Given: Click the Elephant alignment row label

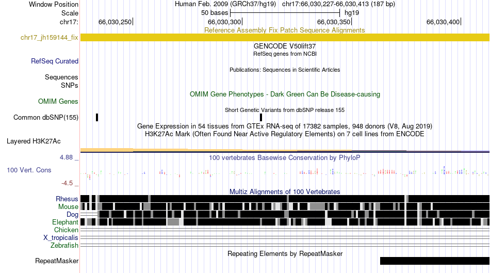Looking at the screenshot, I should (65, 222).
